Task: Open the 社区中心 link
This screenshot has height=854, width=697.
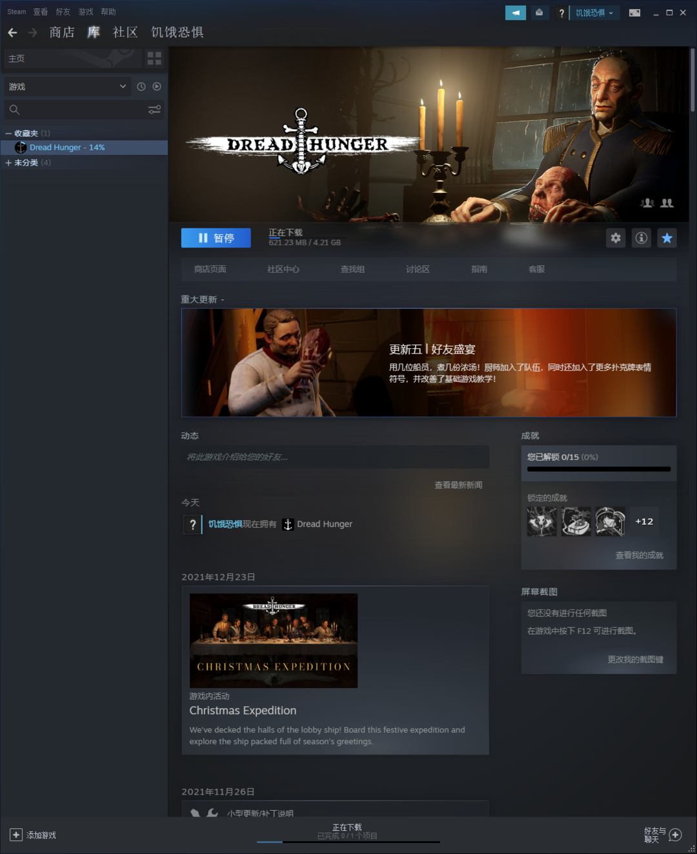Action: 283,269
